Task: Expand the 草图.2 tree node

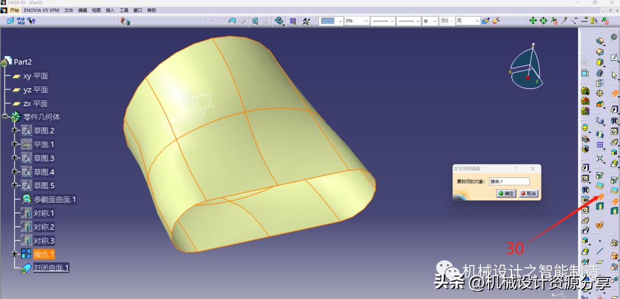Action: coord(15,130)
